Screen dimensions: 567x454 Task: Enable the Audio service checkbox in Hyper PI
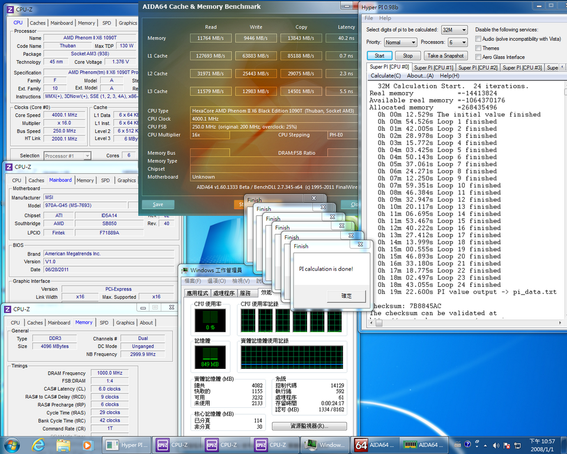click(478, 39)
